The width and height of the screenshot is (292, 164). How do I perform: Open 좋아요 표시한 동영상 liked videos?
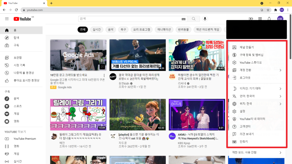pos(21,80)
